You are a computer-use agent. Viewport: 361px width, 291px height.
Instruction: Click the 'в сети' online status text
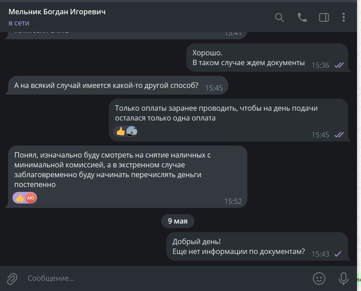click(19, 23)
